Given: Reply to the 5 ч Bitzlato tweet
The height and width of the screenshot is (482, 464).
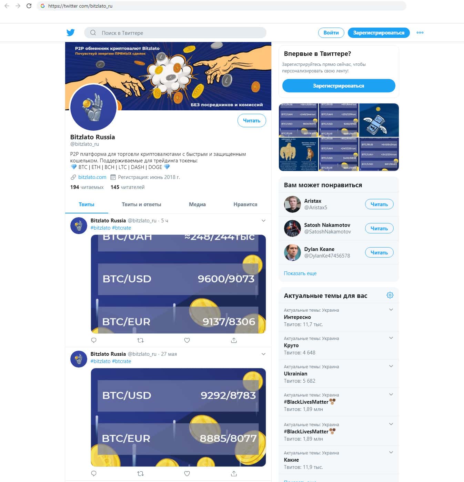Looking at the screenshot, I should click(x=94, y=340).
